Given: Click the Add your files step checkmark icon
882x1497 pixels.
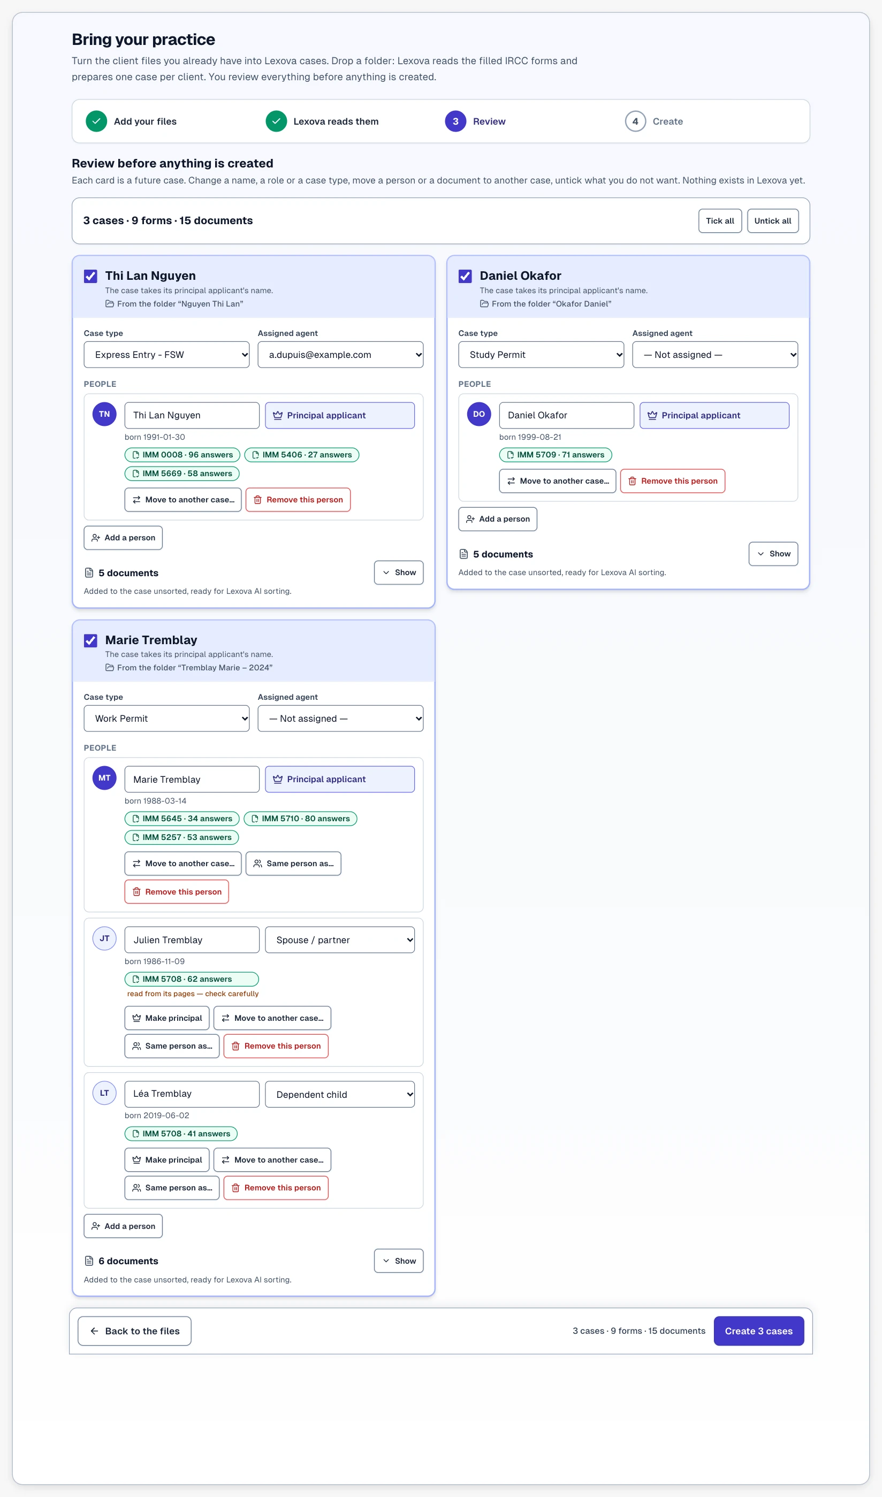Looking at the screenshot, I should tap(96, 121).
